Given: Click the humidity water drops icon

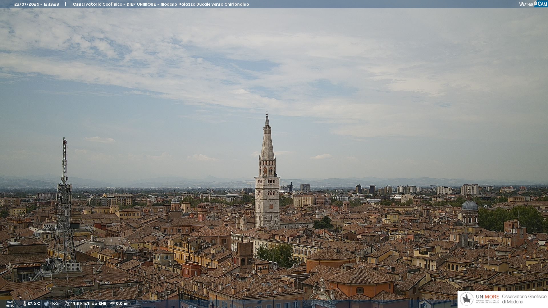Looking at the screenshot, I should tap(46, 304).
